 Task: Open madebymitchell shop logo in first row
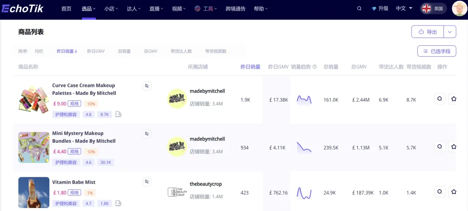pyautogui.click(x=177, y=99)
